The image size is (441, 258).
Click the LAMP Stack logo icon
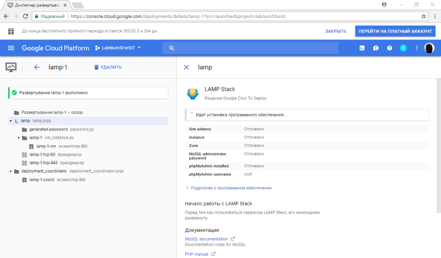pyautogui.click(x=193, y=93)
